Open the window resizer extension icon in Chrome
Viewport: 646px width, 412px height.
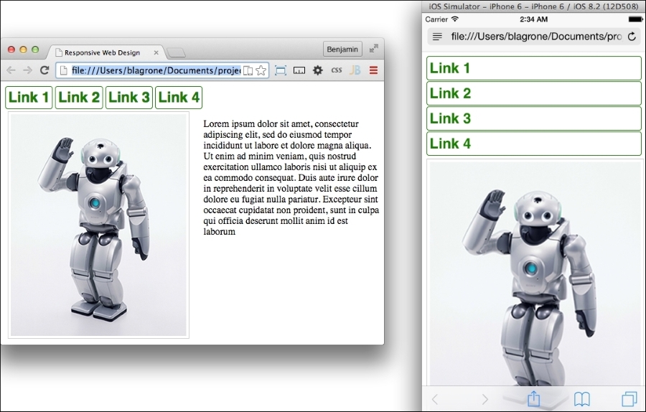tap(299, 70)
